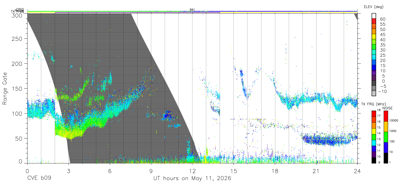The image size is (402, 185).
Task: Click the 'UT hours on May 11, 2026' axis title
Action: (x=192, y=178)
